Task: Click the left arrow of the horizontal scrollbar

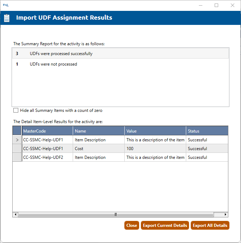Action: click(x=15, y=215)
